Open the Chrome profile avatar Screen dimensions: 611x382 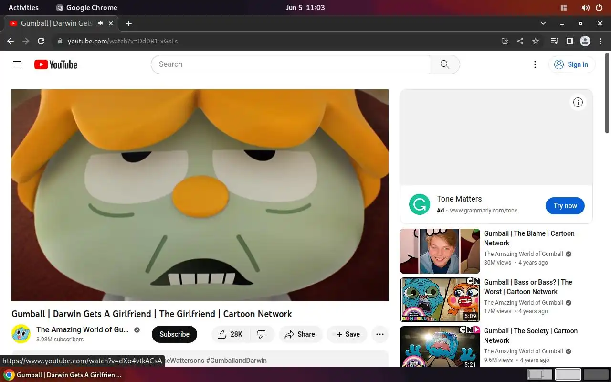click(x=585, y=41)
